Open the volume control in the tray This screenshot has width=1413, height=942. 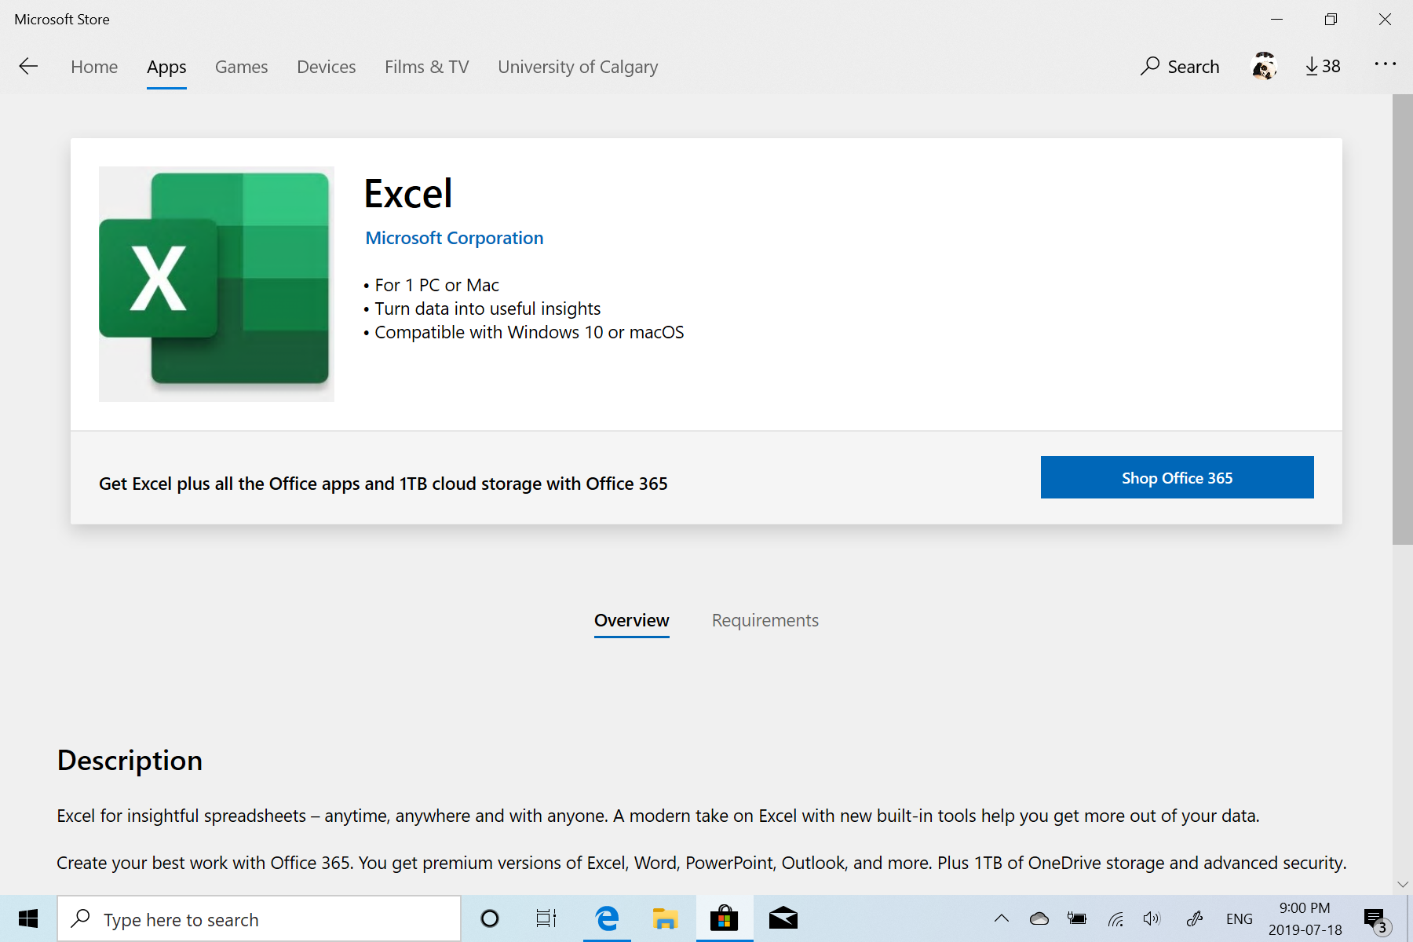coord(1152,918)
